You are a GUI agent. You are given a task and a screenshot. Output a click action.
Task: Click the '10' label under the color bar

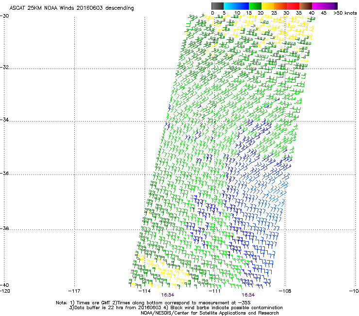coord(237,13)
